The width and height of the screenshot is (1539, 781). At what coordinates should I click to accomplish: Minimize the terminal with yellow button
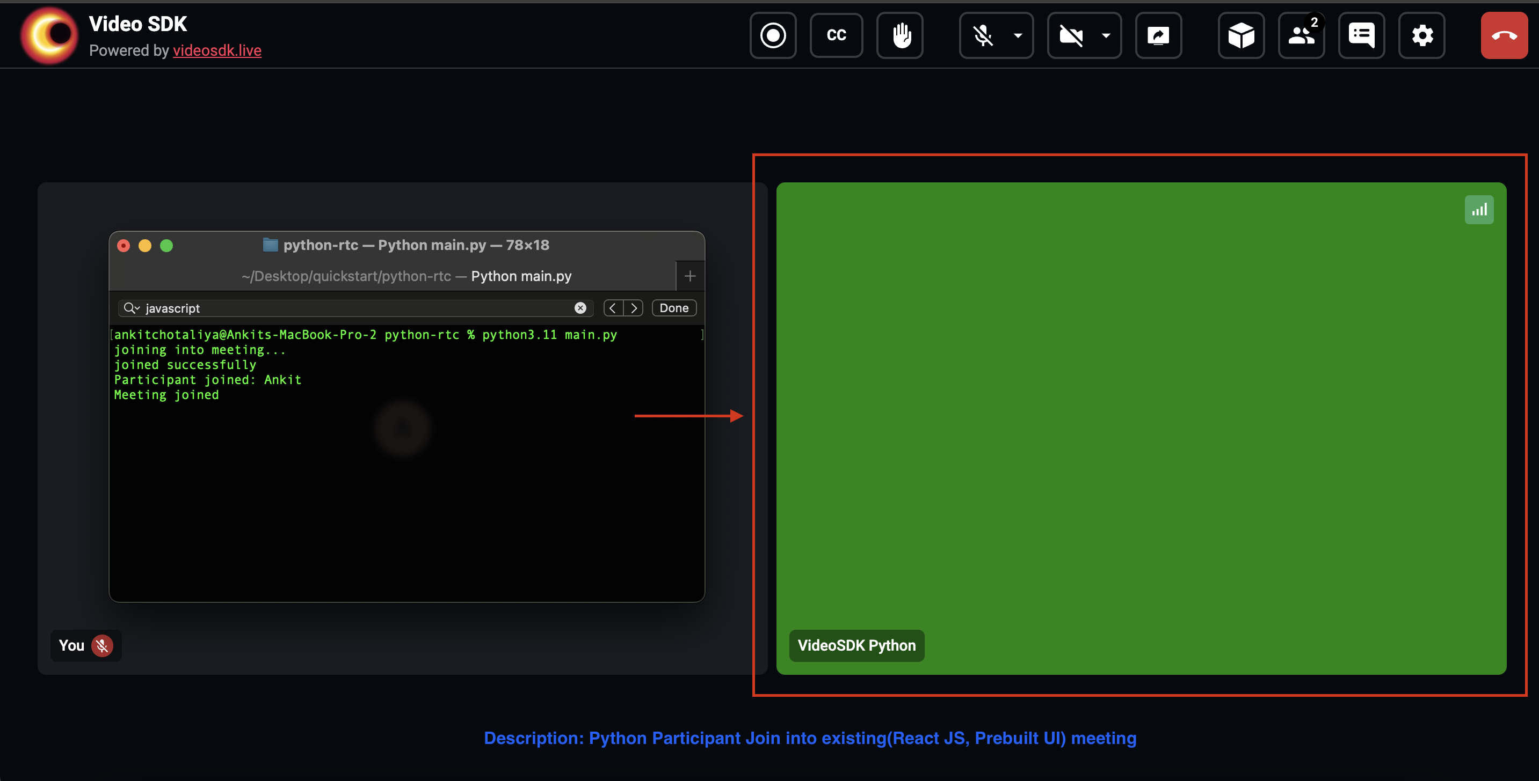(x=145, y=246)
